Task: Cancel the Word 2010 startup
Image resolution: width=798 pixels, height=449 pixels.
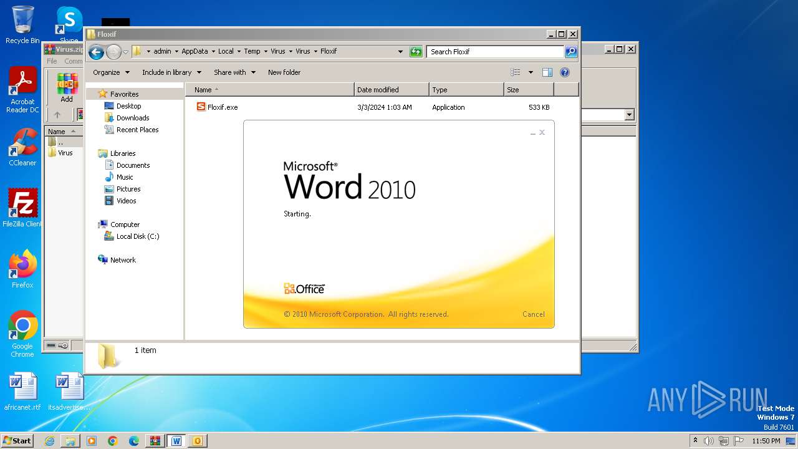Action: (x=533, y=314)
